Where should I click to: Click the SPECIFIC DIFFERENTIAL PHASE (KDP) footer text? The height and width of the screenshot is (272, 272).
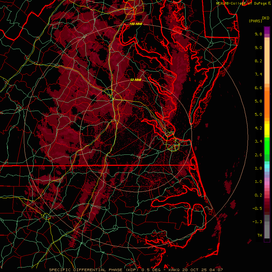click(x=95, y=270)
